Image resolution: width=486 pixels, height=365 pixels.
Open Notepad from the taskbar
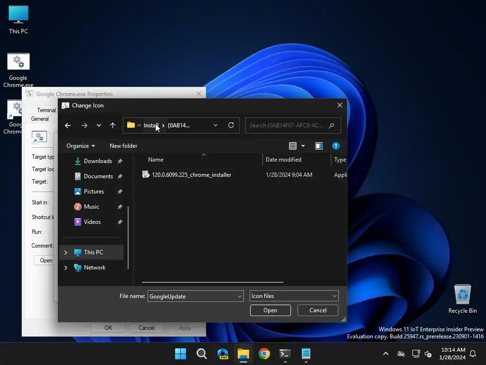point(306,354)
